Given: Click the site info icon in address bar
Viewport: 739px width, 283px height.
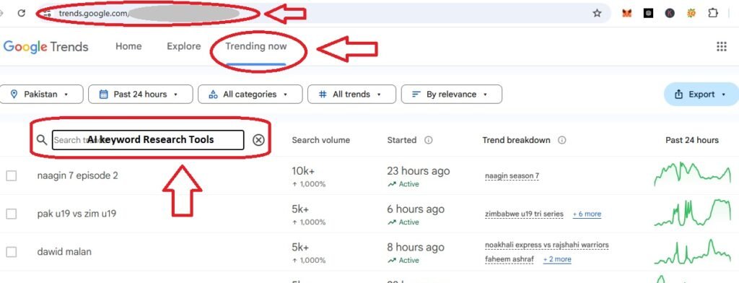Looking at the screenshot, I should point(47,13).
